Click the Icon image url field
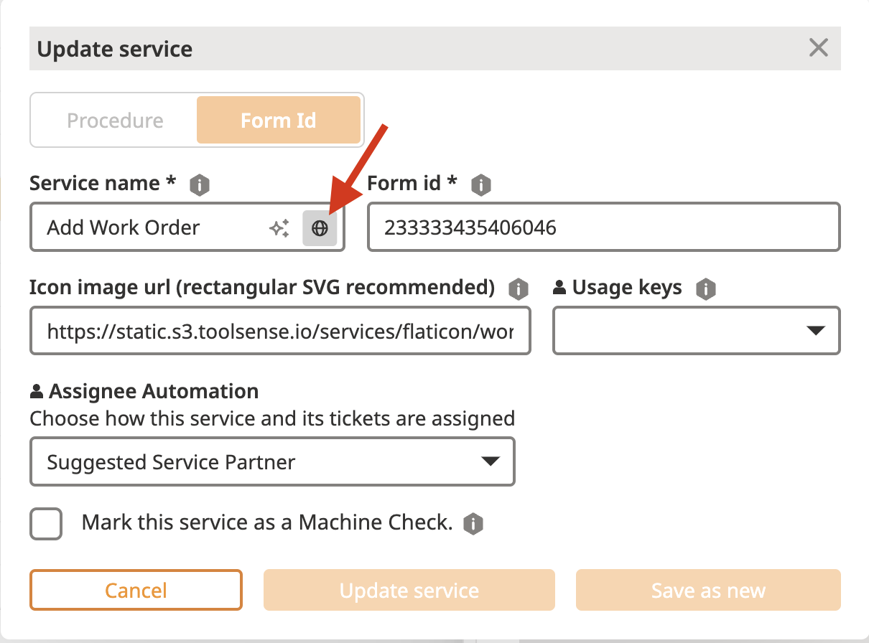The image size is (869, 643). coord(280,331)
